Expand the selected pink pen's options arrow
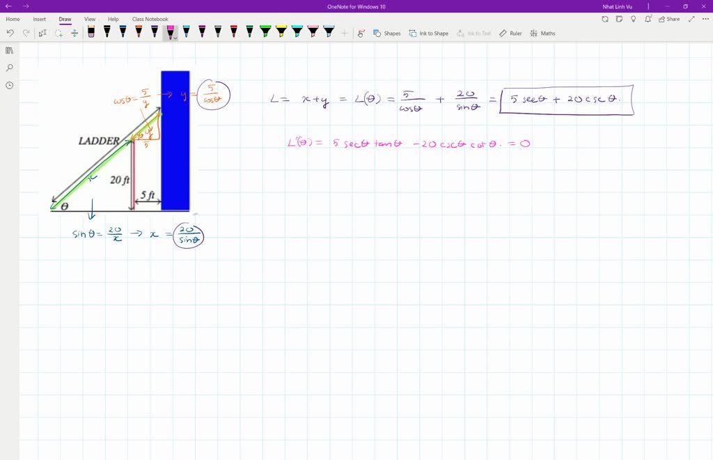Image resolution: width=713 pixels, height=460 pixels. point(175,37)
